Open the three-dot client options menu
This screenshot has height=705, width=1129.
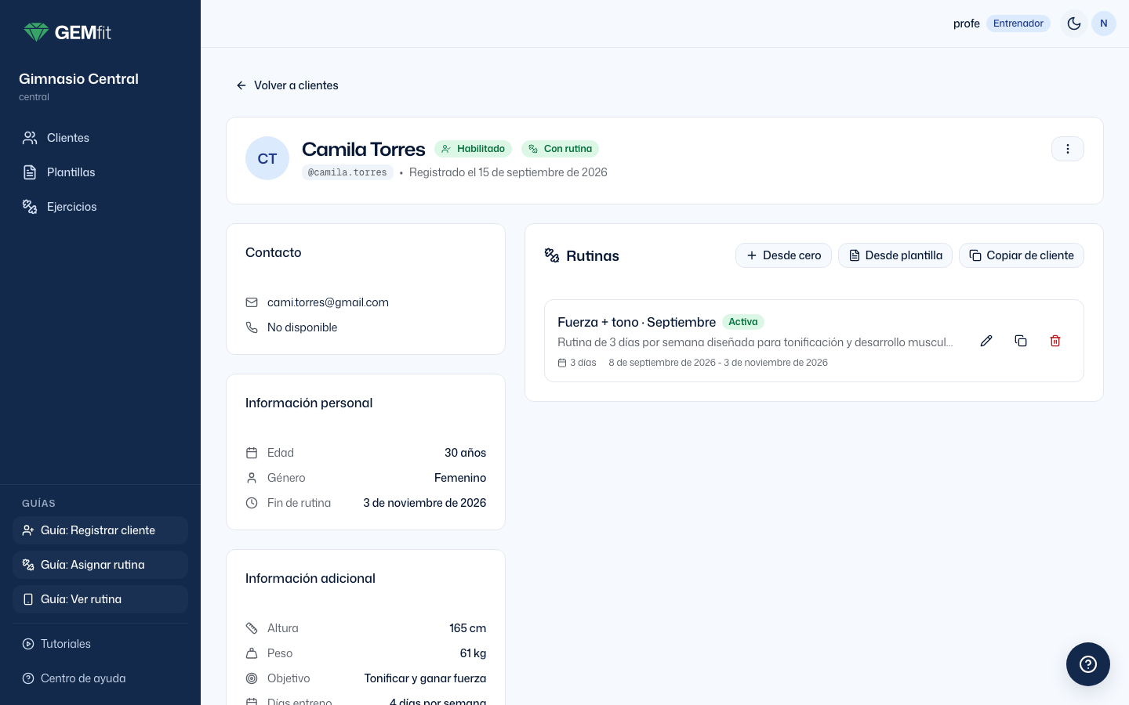point(1068,149)
